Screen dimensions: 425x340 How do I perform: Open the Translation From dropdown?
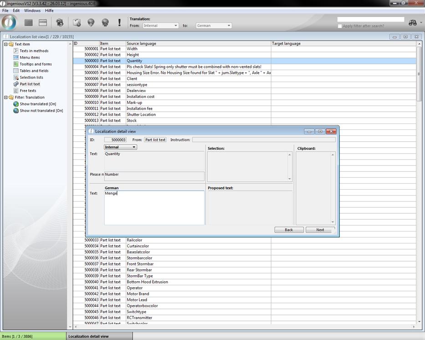(x=160, y=26)
